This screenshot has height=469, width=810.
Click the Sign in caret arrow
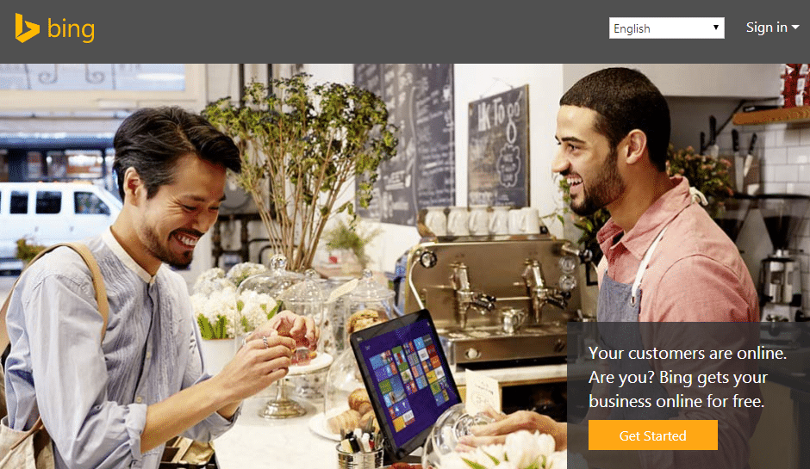pyautogui.click(x=795, y=28)
